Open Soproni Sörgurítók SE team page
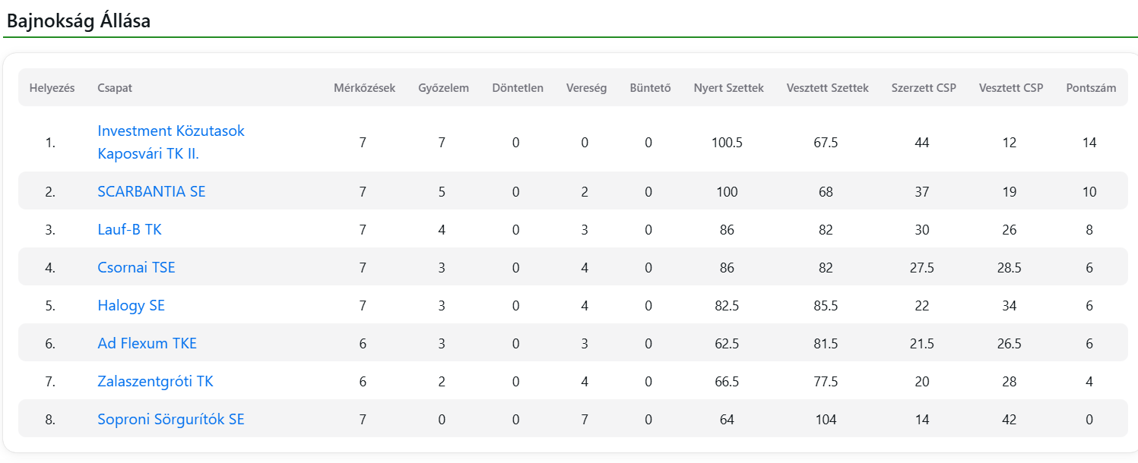The height and width of the screenshot is (463, 1138). (170, 419)
